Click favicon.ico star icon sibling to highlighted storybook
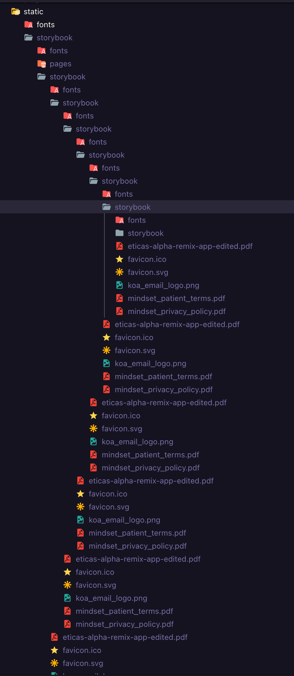294x676 pixels. 106,337
